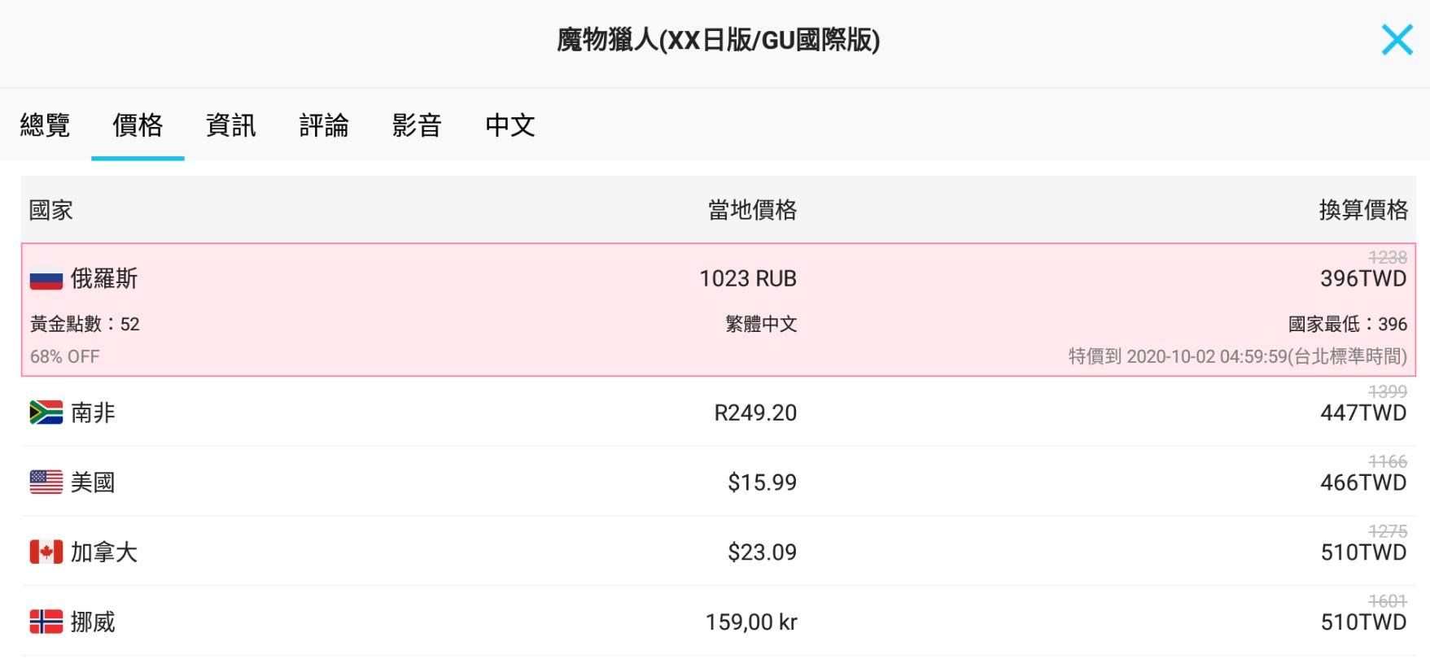The height and width of the screenshot is (659, 1430).
Task: Click the 1023 RUB local price
Action: pos(747,279)
